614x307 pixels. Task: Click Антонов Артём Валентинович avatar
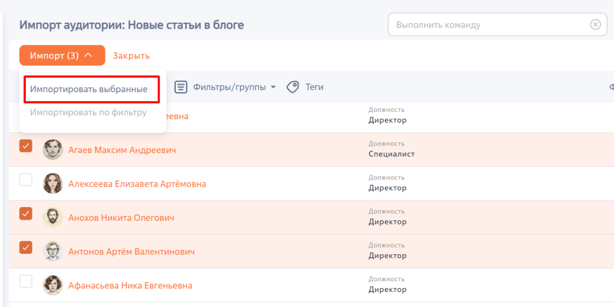pos(53,251)
